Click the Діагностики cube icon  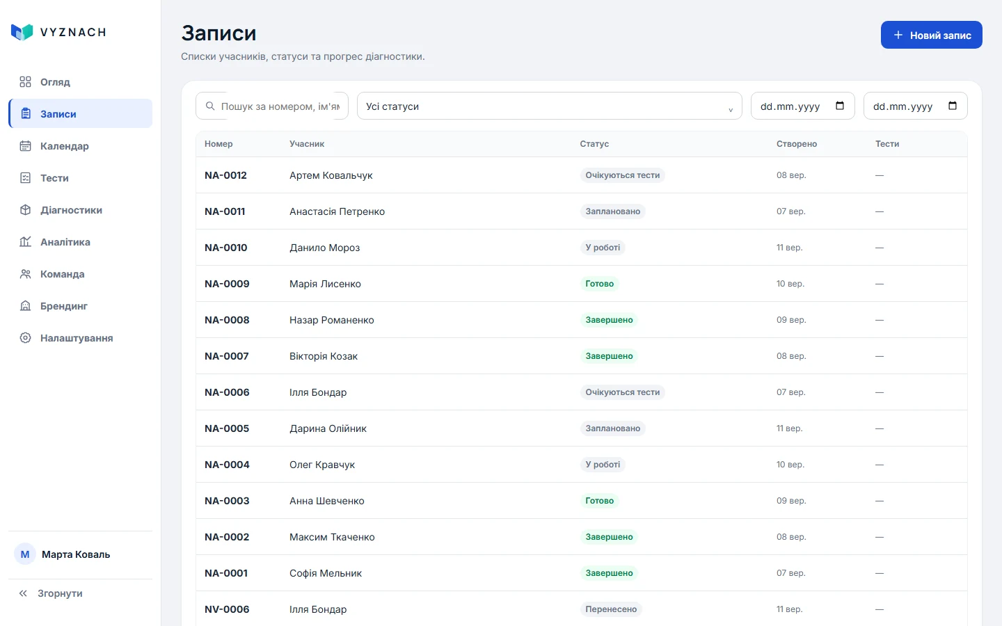click(x=26, y=210)
